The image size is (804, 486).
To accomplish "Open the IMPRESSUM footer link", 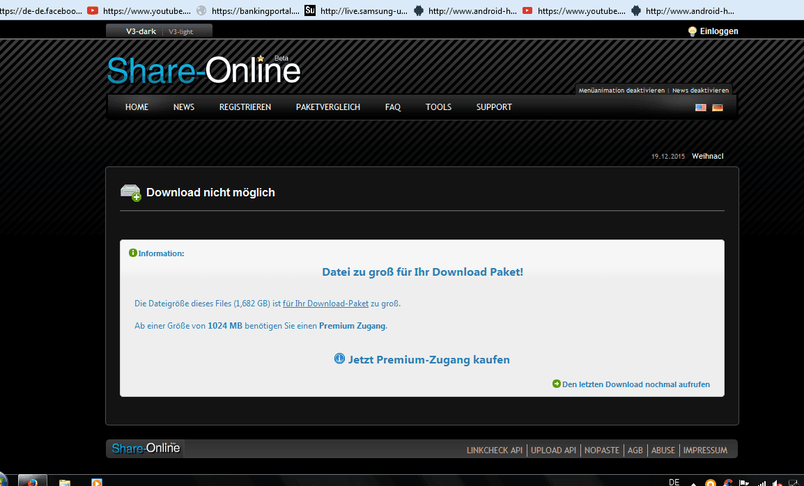I will click(x=705, y=450).
